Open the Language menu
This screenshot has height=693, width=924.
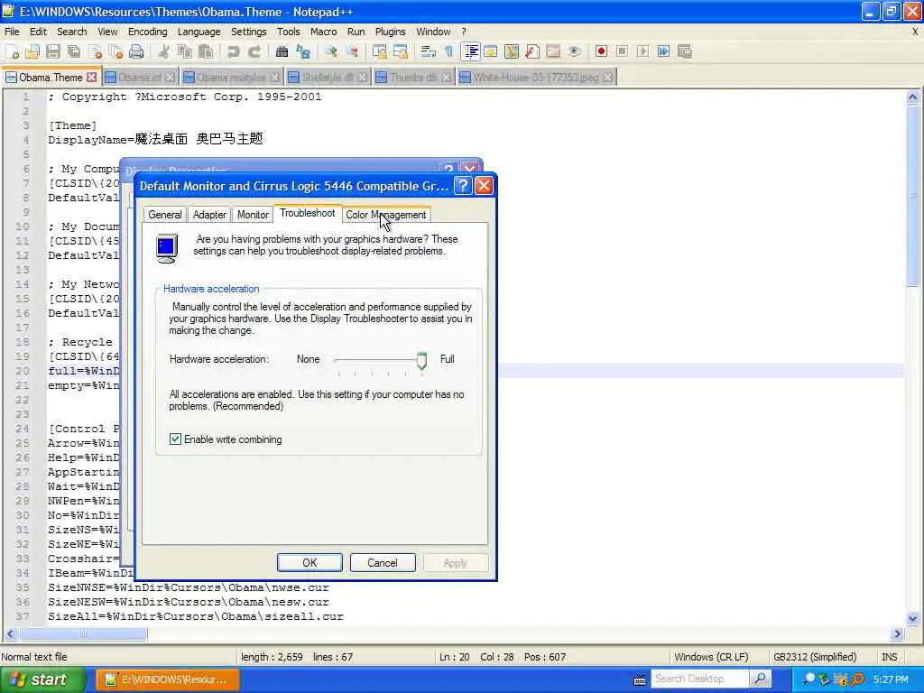point(199,32)
